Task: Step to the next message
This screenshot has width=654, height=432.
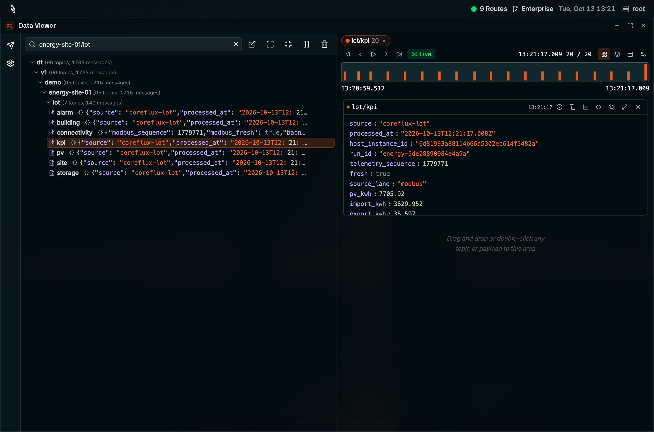Action: (386, 54)
